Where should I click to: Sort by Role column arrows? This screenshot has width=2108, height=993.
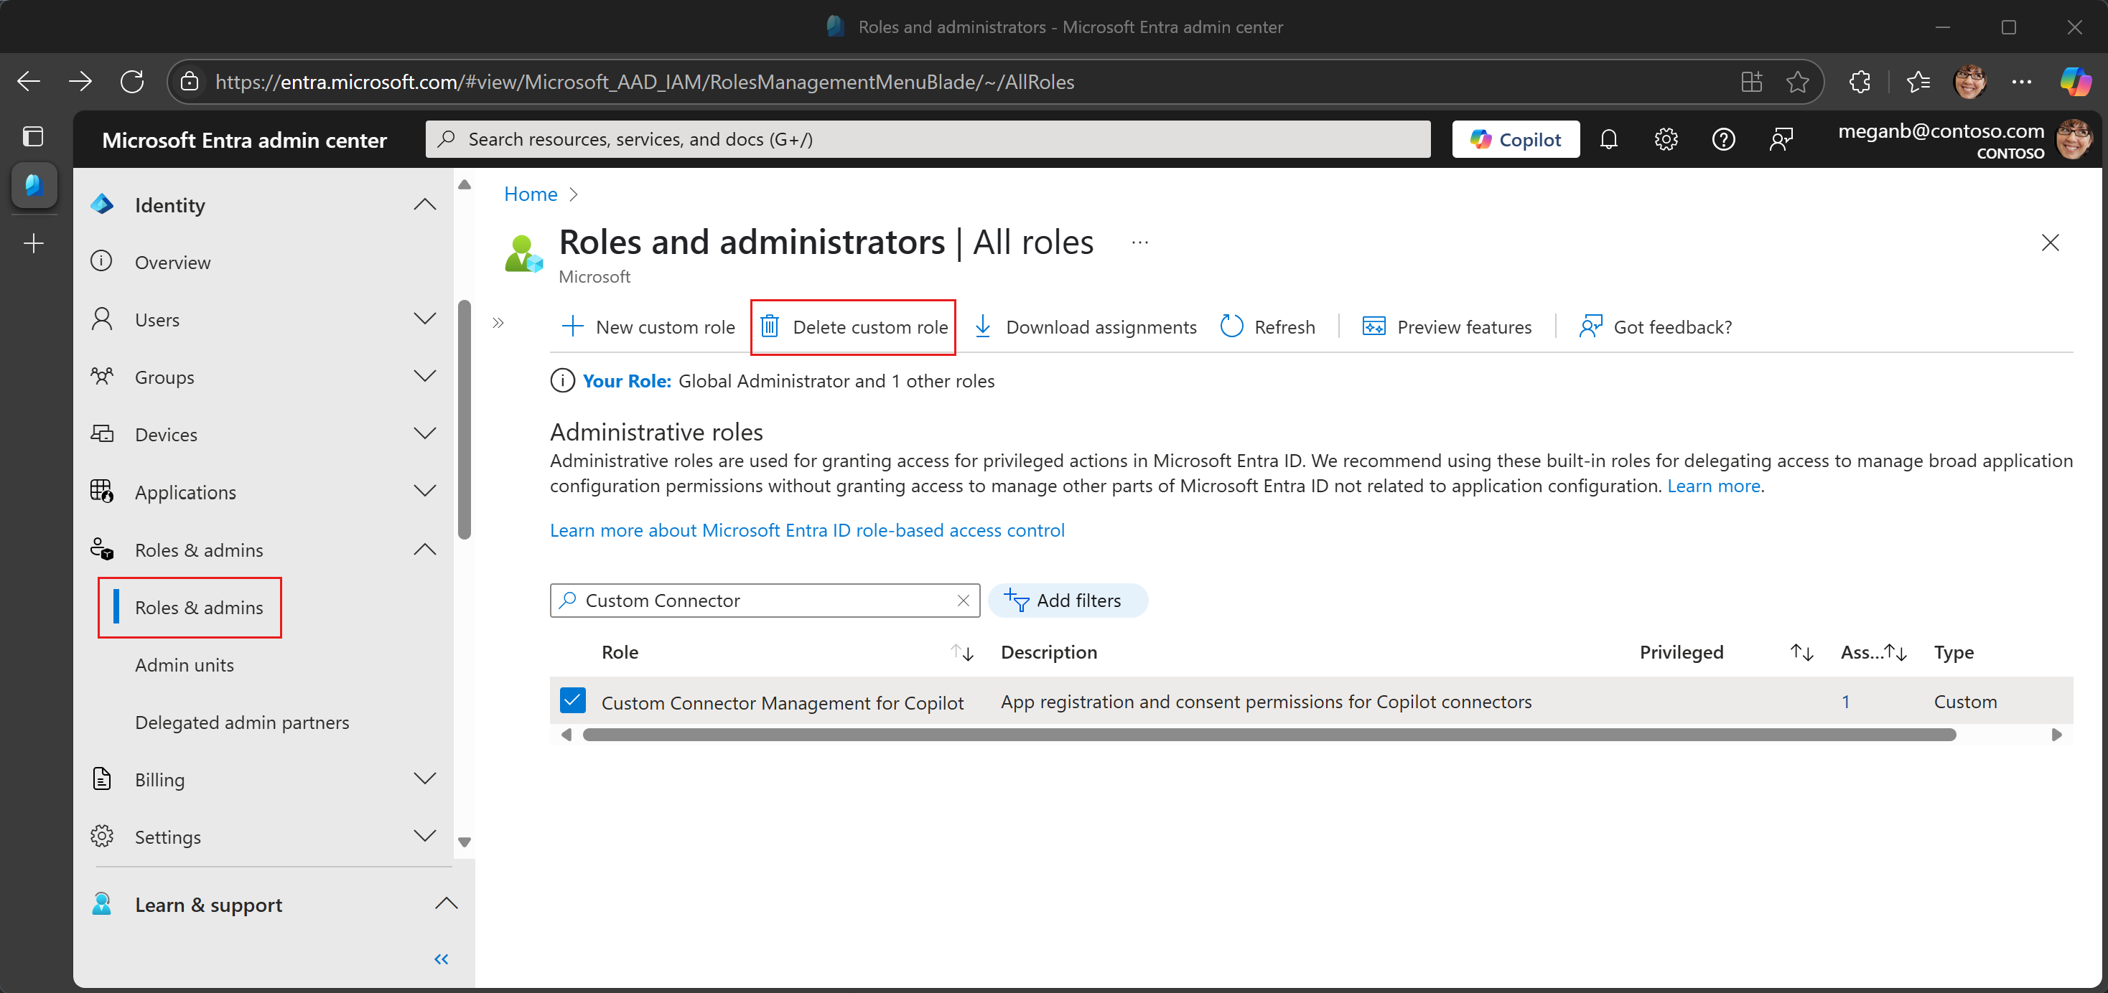[962, 653]
